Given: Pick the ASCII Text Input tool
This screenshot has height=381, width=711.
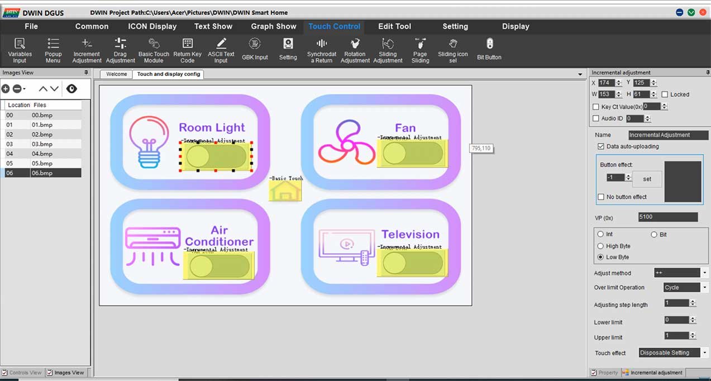Looking at the screenshot, I should point(221,50).
